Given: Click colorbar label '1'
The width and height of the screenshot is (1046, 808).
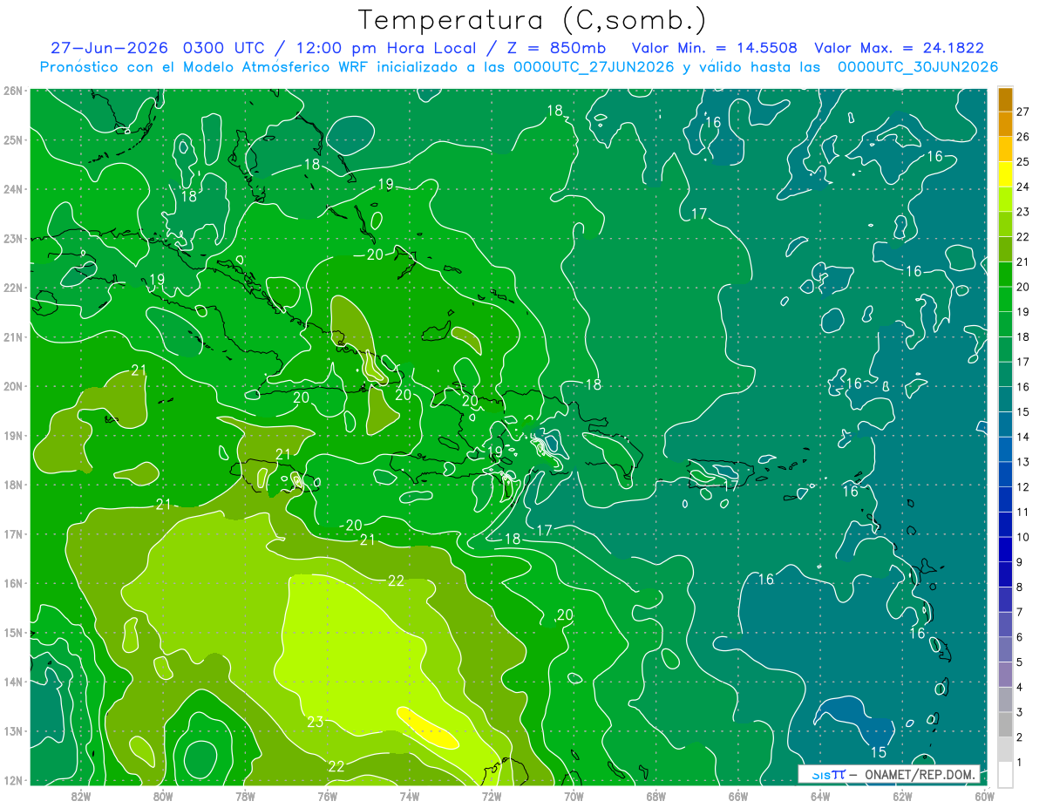Looking at the screenshot, I should point(1020,763).
